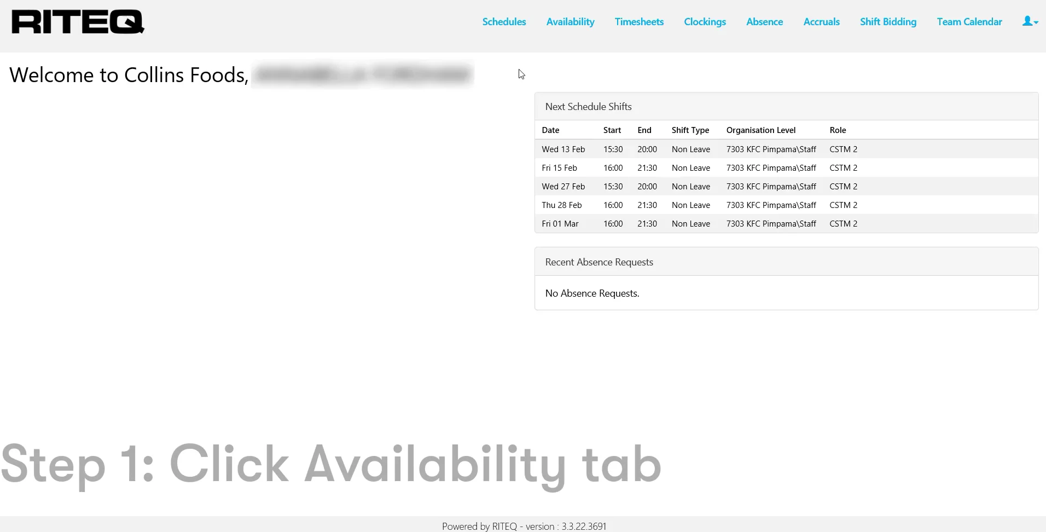Viewport: 1046px width, 532px height.
Task: Select the Fri 01 Mar shift date
Action: tap(560, 224)
